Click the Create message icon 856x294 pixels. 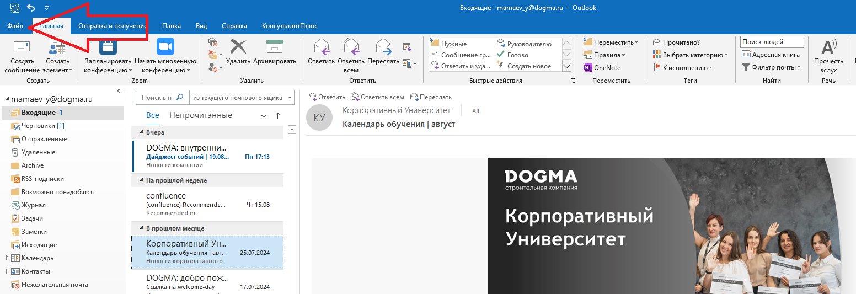22,47
